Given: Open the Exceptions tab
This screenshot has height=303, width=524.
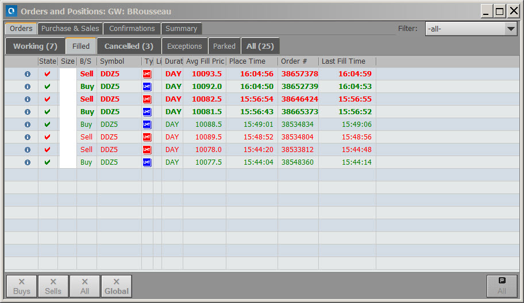Looking at the screenshot, I should pyautogui.click(x=184, y=46).
